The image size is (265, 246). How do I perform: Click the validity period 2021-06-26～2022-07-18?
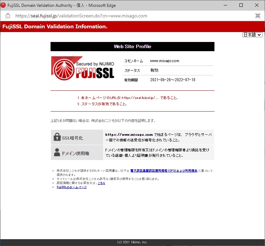[173, 80]
